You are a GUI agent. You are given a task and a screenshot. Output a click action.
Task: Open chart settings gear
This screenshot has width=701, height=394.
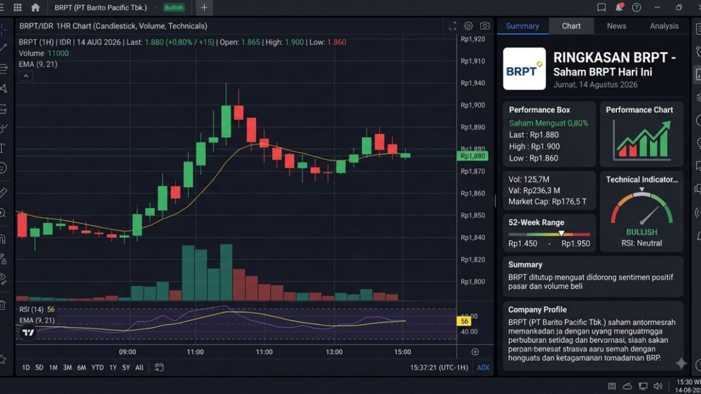tap(469, 26)
